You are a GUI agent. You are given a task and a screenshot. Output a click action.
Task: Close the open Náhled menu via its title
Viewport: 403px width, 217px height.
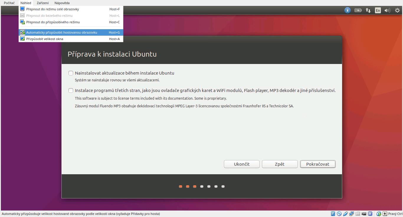click(26, 3)
